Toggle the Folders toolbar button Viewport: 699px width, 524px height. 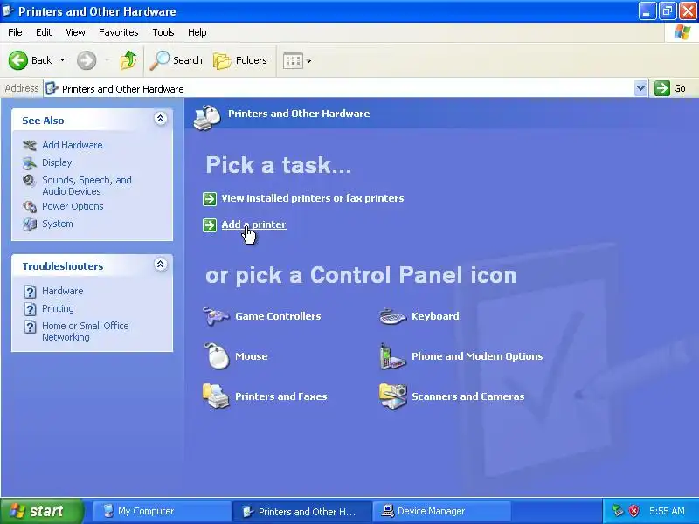tap(239, 60)
